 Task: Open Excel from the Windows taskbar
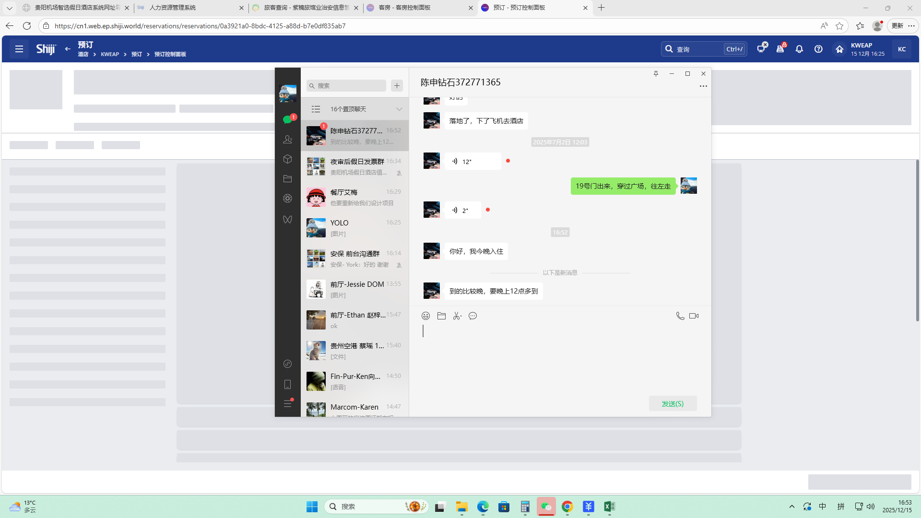[x=609, y=506]
